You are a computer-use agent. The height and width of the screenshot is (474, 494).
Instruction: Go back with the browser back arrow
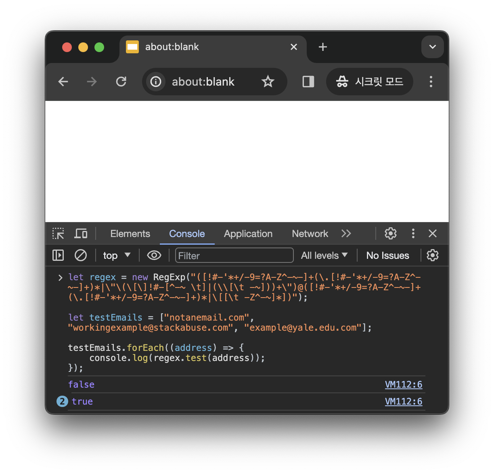(x=63, y=82)
